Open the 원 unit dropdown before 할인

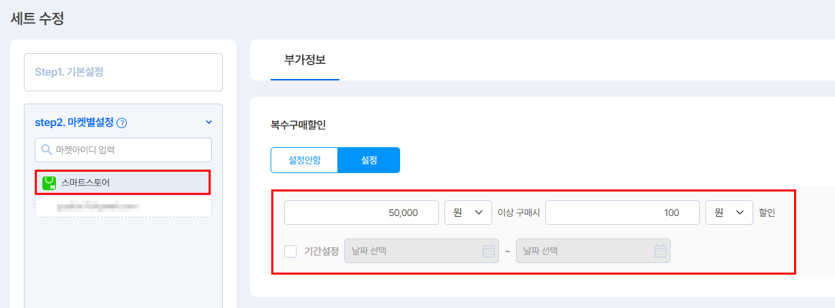coord(729,213)
